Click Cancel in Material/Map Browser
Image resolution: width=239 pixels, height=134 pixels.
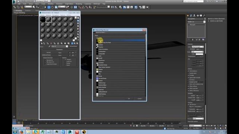point(139,99)
